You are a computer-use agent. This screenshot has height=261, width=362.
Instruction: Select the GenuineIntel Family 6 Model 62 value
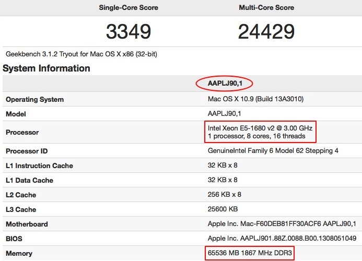pos(273,151)
